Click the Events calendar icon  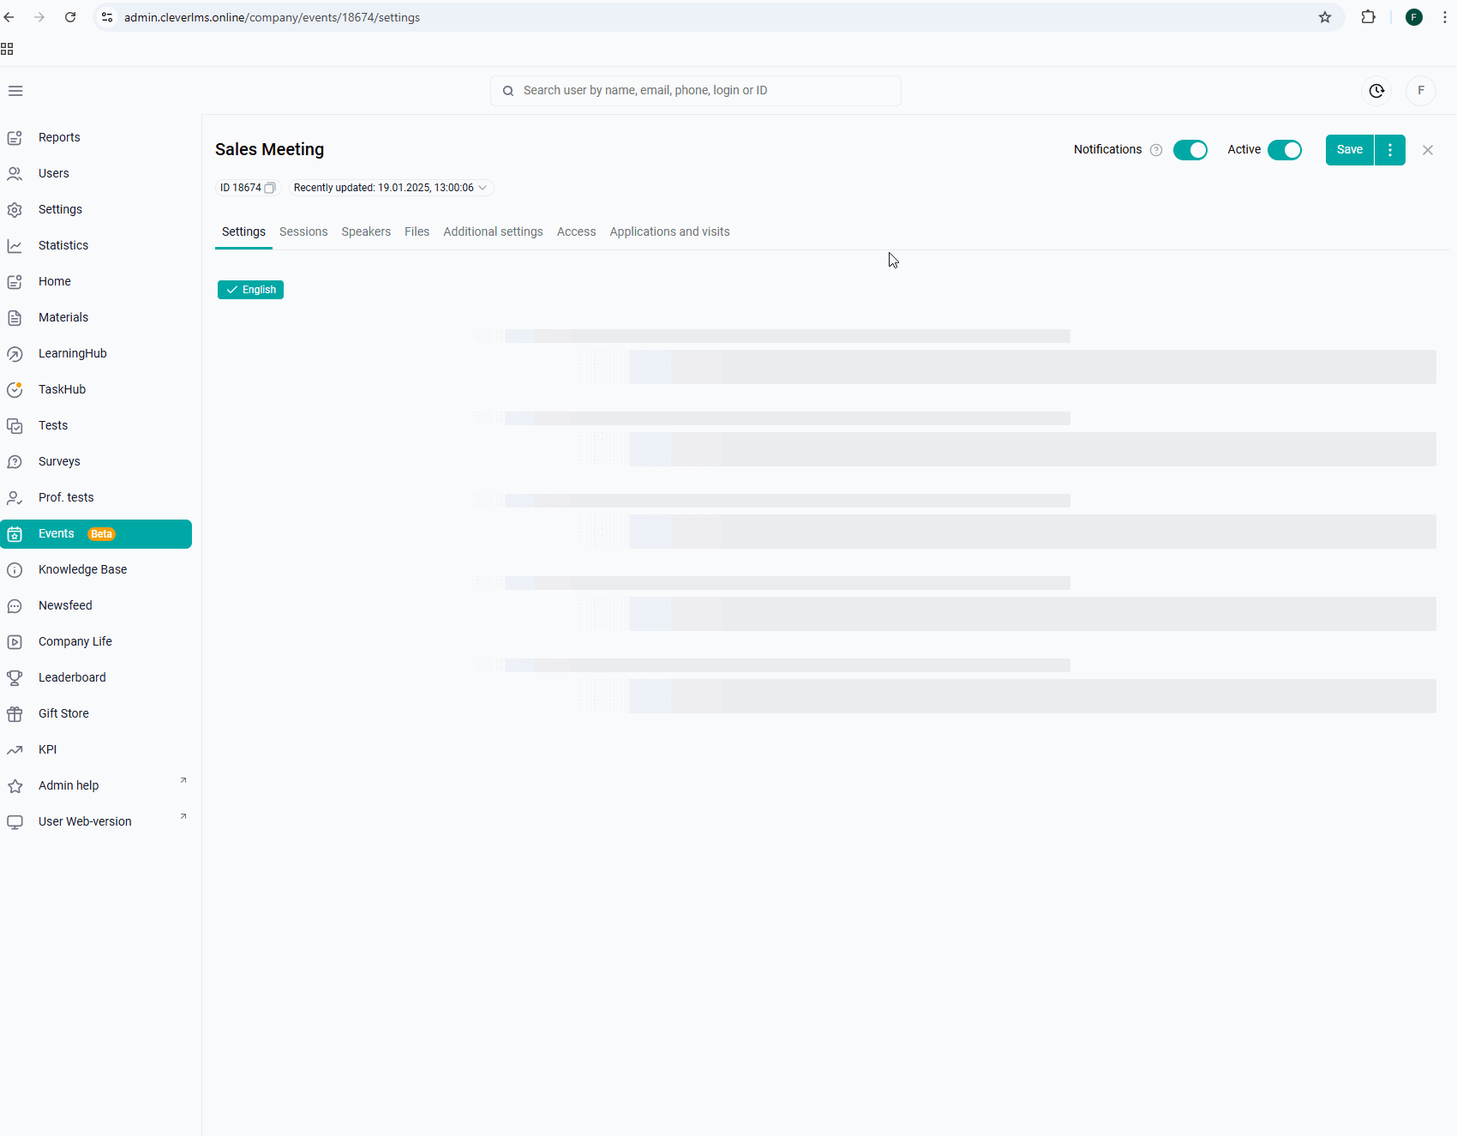pos(15,534)
